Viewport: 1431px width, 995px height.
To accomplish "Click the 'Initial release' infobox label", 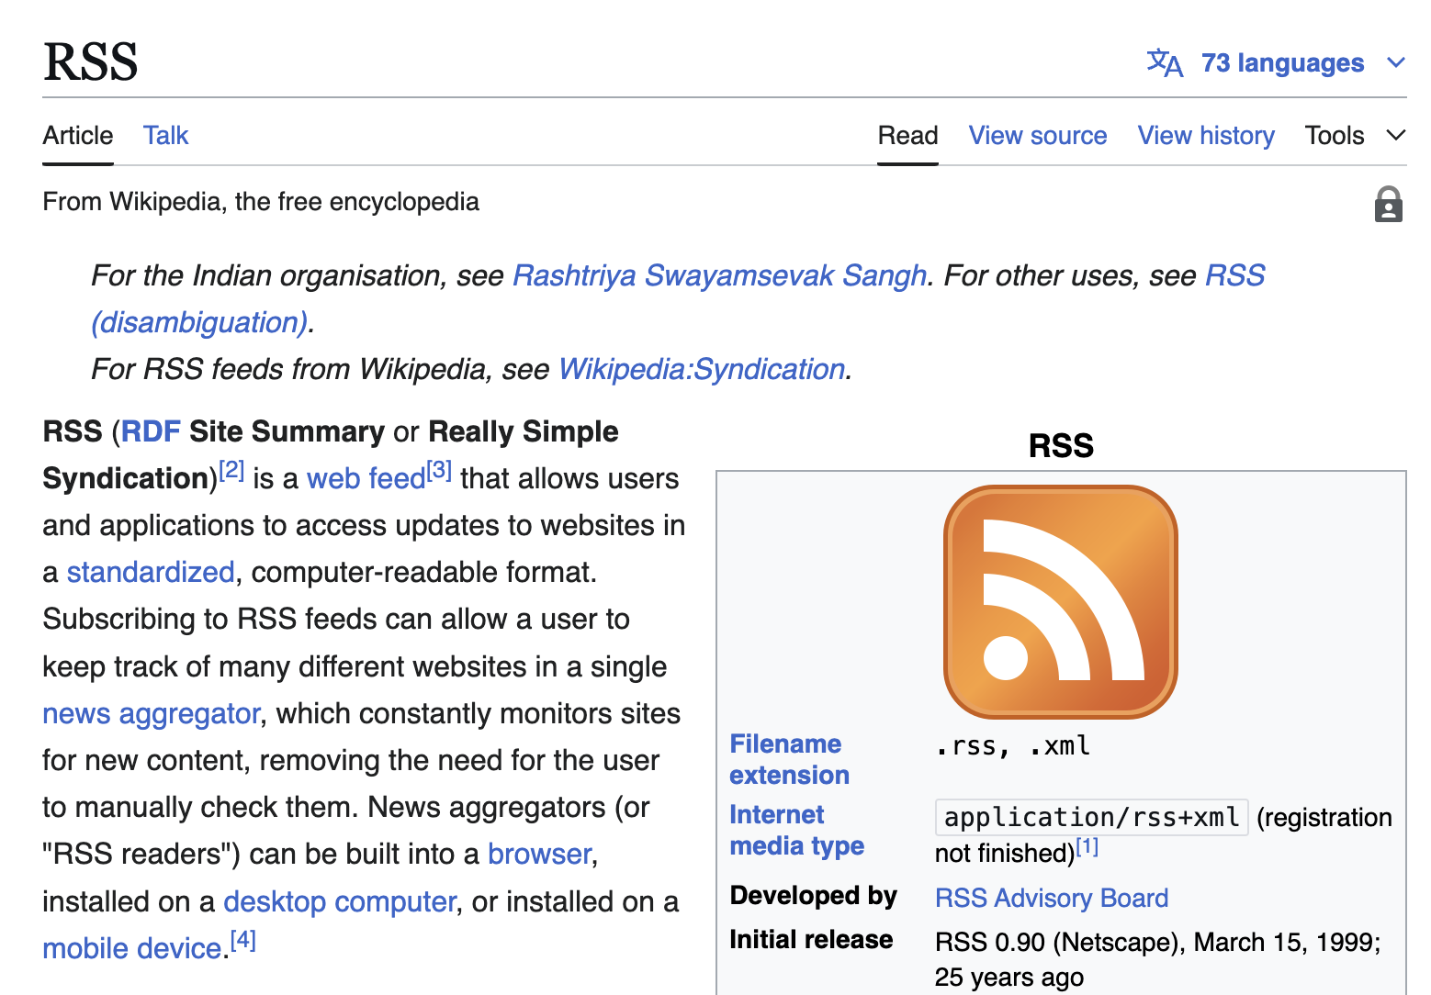I will tap(811, 939).
